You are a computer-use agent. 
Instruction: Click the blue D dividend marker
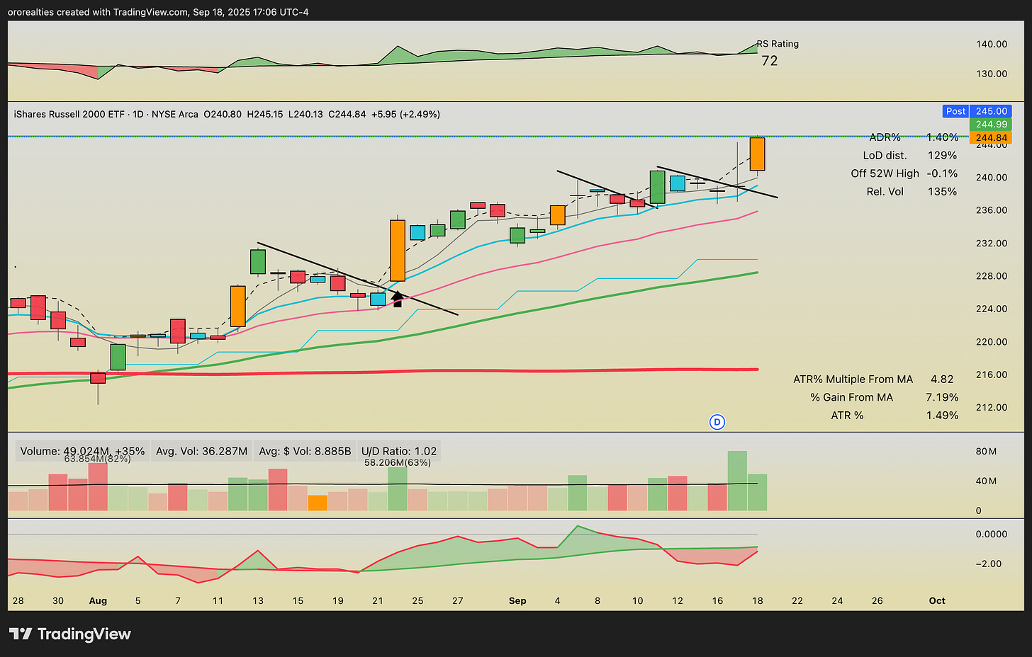(717, 422)
